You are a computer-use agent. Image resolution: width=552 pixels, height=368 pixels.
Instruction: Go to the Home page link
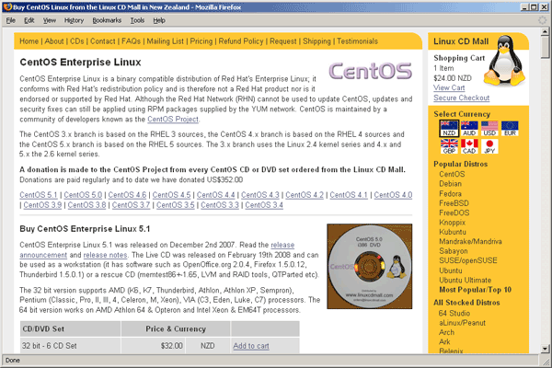(29, 41)
